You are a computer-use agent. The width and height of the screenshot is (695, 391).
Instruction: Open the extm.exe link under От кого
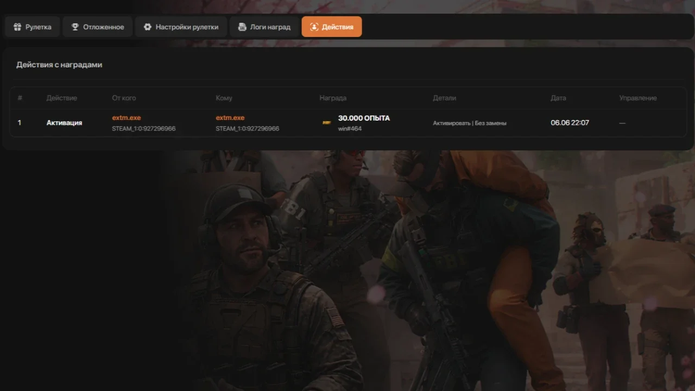click(127, 118)
